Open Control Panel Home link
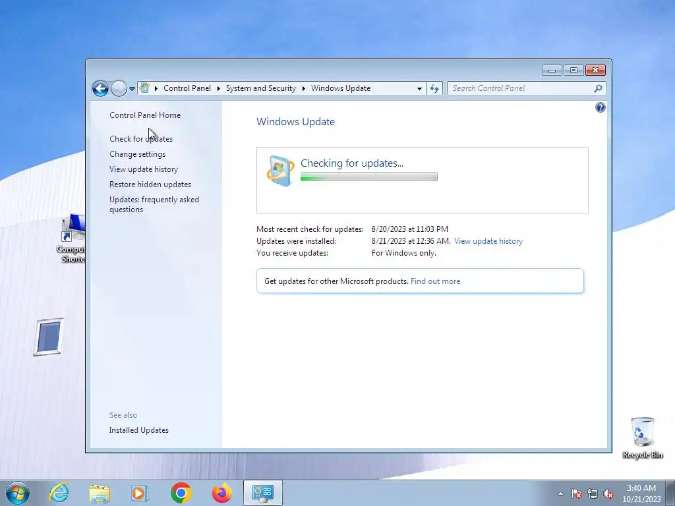This screenshot has width=675, height=506. [145, 115]
